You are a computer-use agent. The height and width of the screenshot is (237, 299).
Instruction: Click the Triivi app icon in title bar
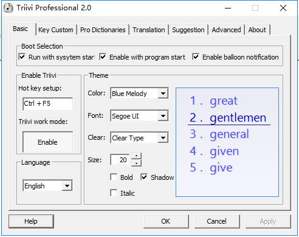pyautogui.click(x=9, y=8)
